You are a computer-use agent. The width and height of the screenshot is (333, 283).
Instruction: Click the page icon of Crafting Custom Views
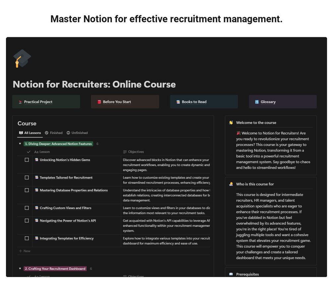tap(36, 208)
